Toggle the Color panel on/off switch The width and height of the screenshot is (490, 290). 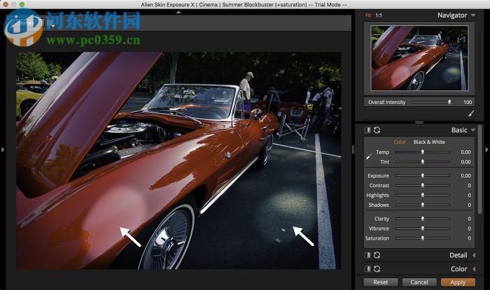point(367,269)
